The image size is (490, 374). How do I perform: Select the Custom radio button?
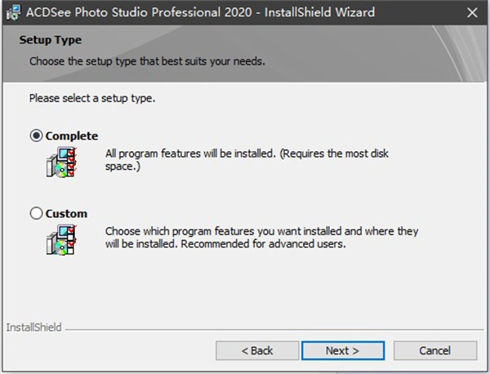pyautogui.click(x=36, y=214)
